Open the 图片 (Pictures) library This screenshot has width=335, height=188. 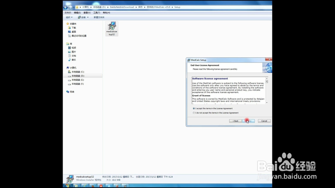pos(72,52)
